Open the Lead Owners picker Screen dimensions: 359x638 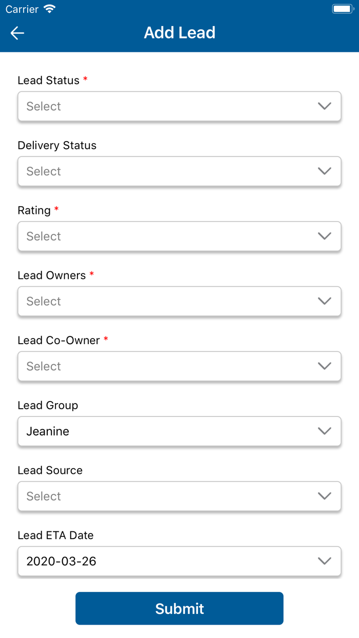(180, 301)
